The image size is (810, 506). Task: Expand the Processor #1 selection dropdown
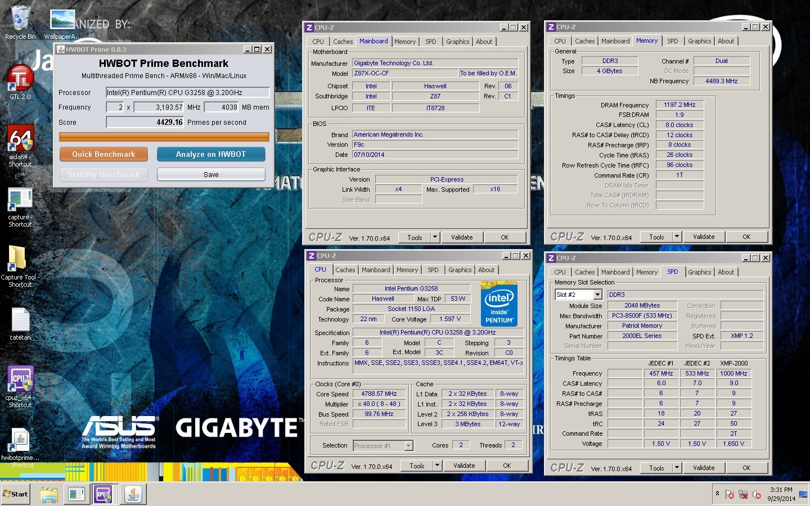click(x=409, y=446)
